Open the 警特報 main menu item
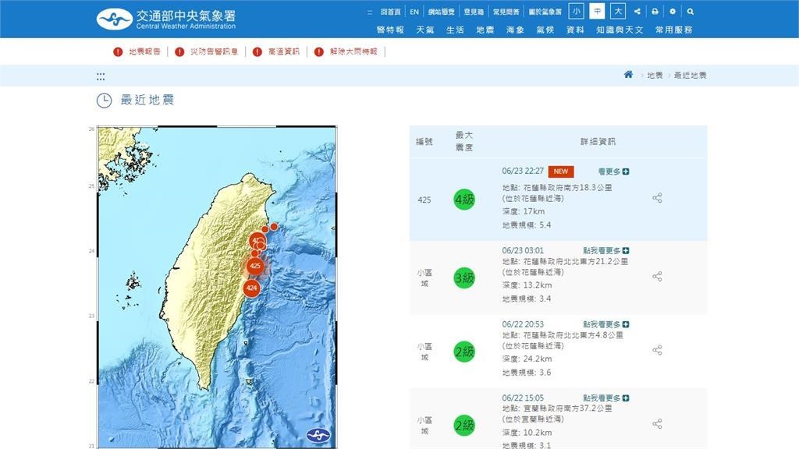799x449 pixels. 390,30
